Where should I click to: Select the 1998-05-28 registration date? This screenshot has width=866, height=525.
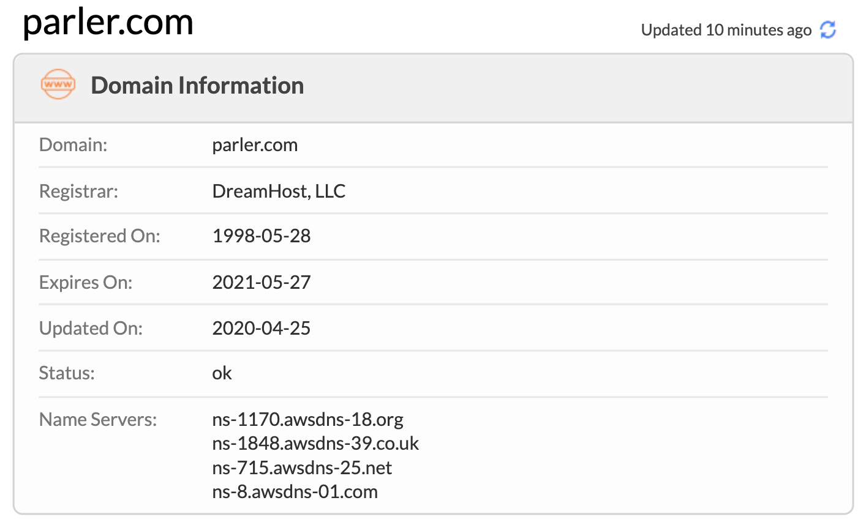point(262,236)
